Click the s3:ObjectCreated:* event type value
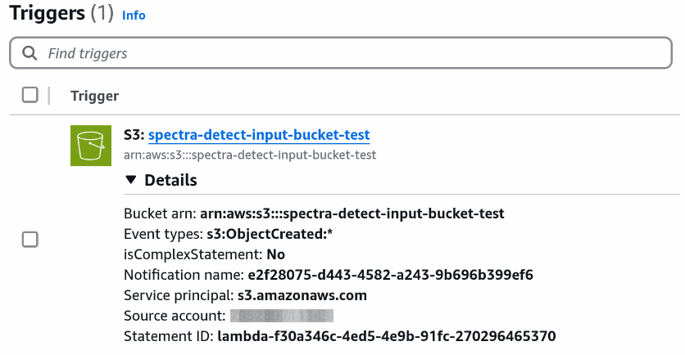The image size is (685, 355). 270,234
